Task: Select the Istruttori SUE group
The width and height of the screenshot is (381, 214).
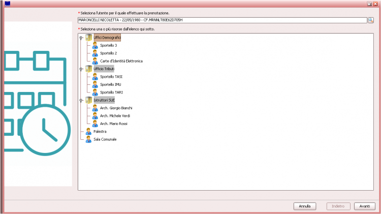Action: coord(104,100)
